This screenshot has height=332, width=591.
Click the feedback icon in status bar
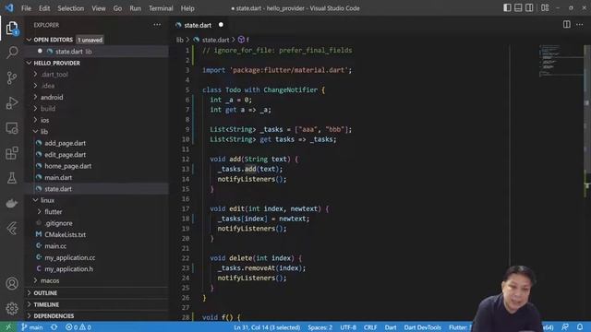[564, 327]
